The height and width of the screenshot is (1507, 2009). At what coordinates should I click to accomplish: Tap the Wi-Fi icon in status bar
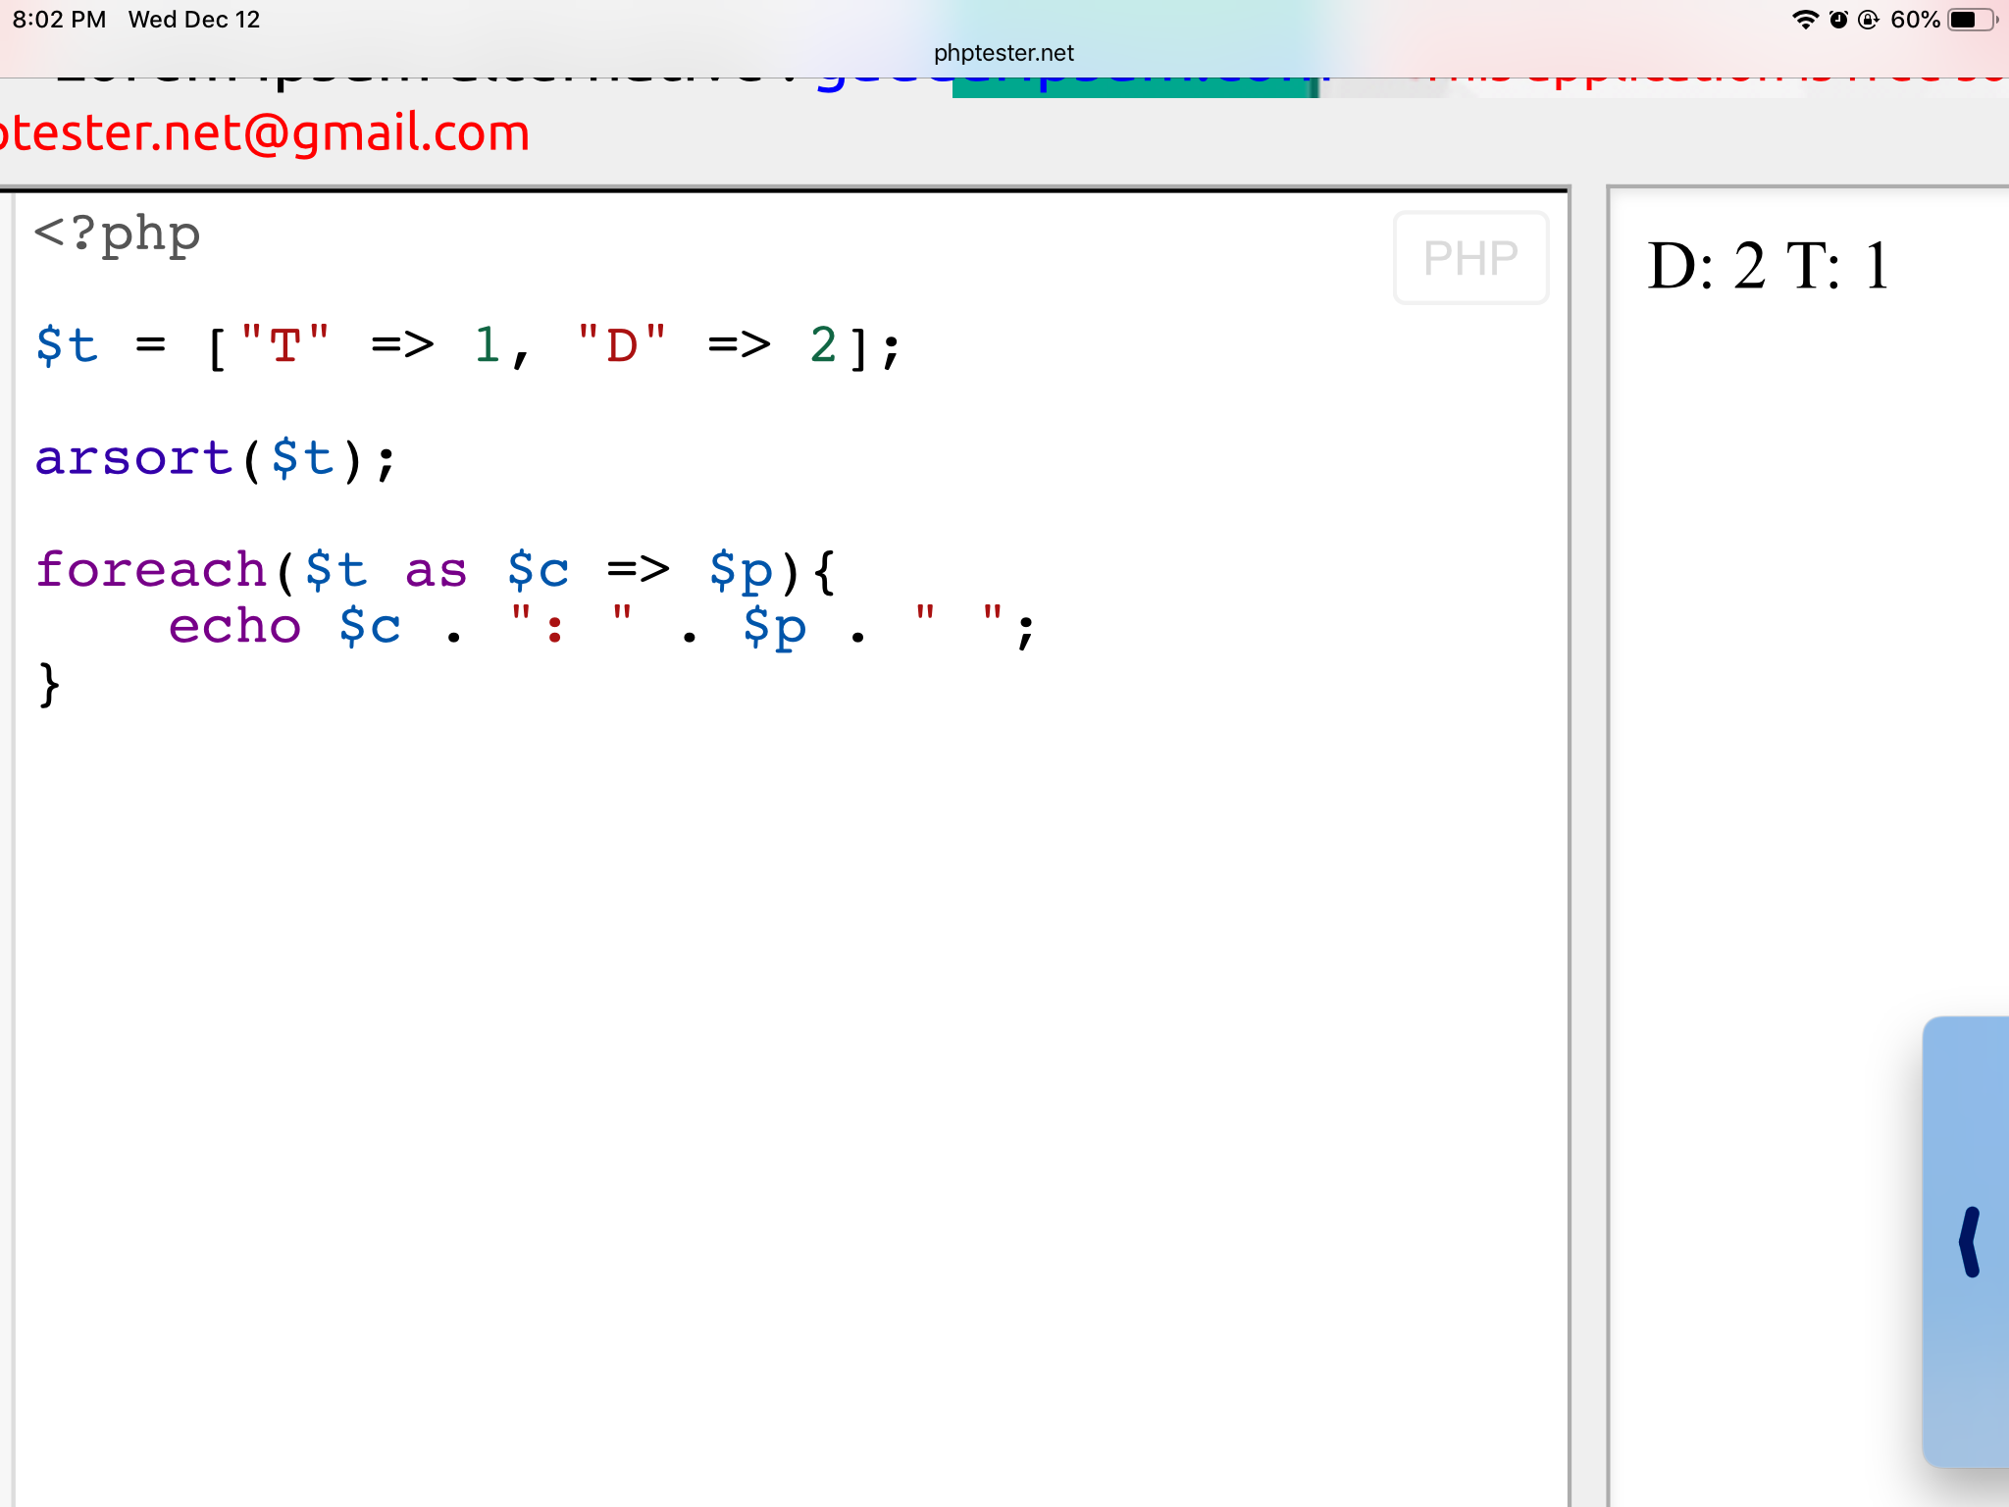pos(1805,20)
